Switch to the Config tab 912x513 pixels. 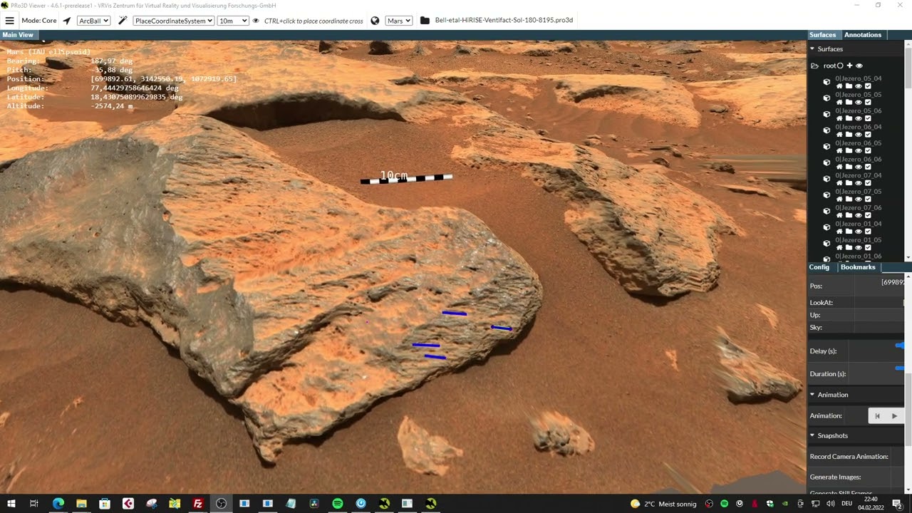click(x=819, y=267)
